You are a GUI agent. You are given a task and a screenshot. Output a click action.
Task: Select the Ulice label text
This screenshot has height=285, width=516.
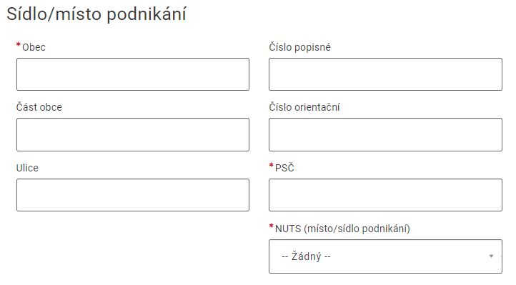[x=27, y=168]
